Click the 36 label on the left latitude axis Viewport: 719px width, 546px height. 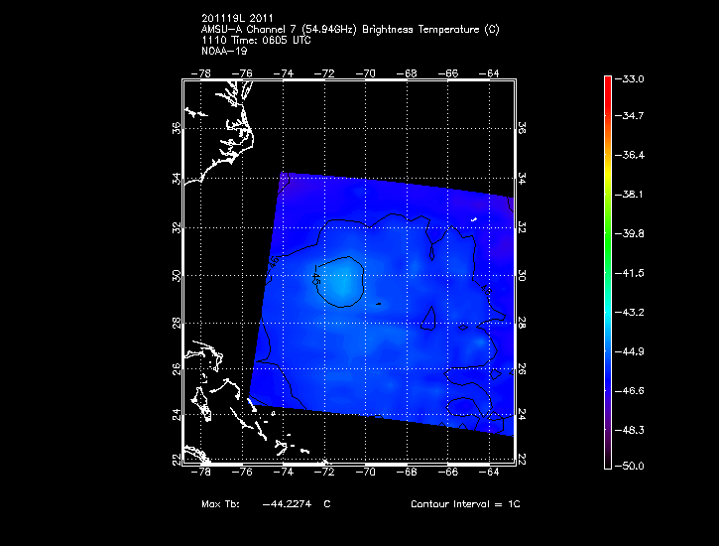(x=177, y=128)
